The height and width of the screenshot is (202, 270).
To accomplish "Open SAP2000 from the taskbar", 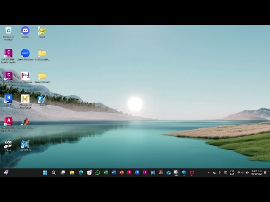I will (153, 173).
